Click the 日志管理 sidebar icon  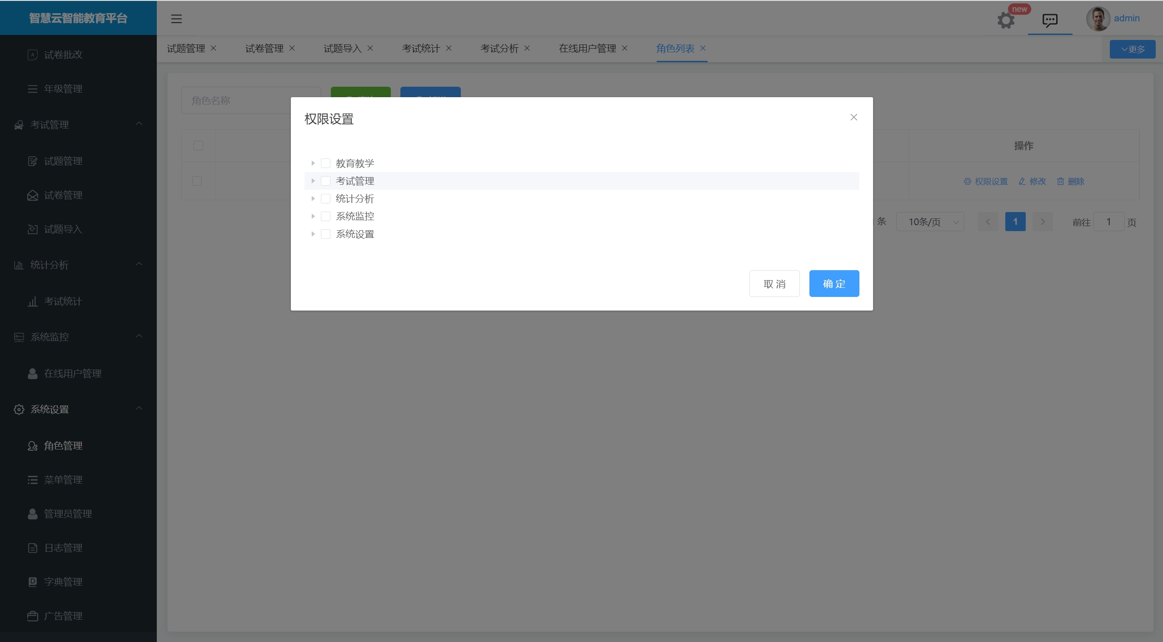coord(32,548)
